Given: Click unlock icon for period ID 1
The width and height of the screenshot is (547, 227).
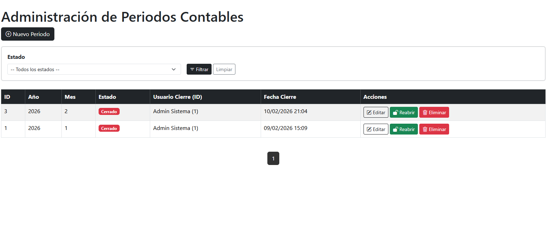Looking at the screenshot, I should click(395, 130).
